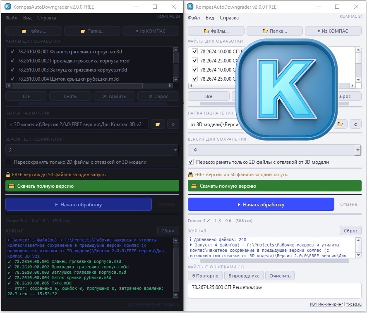The height and width of the screenshot is (313, 367).
Task: Expand version dropdown showing 21
Action: tap(175, 150)
